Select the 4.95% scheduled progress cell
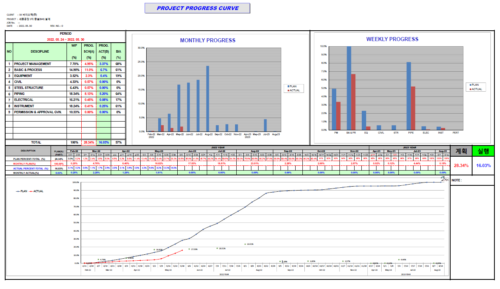500x289 pixels. pos(89,64)
